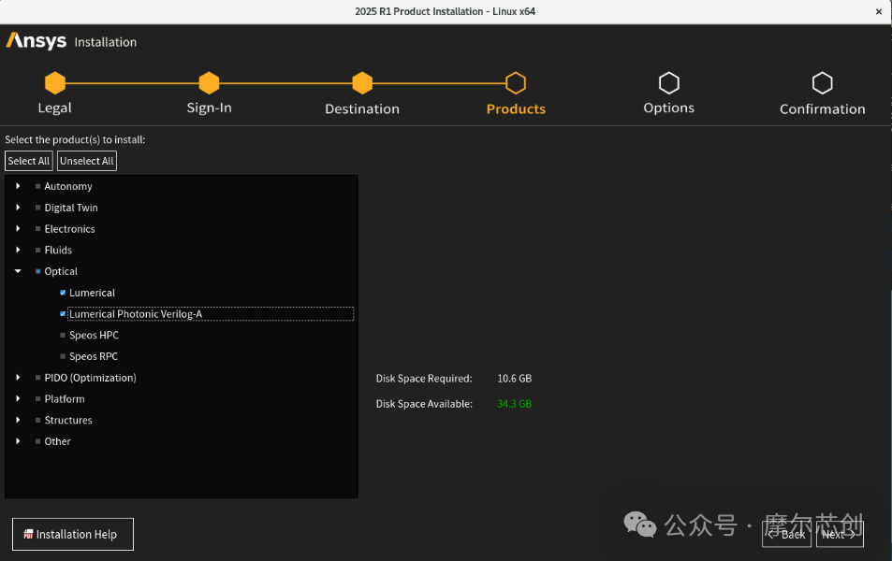Click the Unselect All button
Image resolution: width=892 pixels, height=561 pixels.
(x=87, y=161)
